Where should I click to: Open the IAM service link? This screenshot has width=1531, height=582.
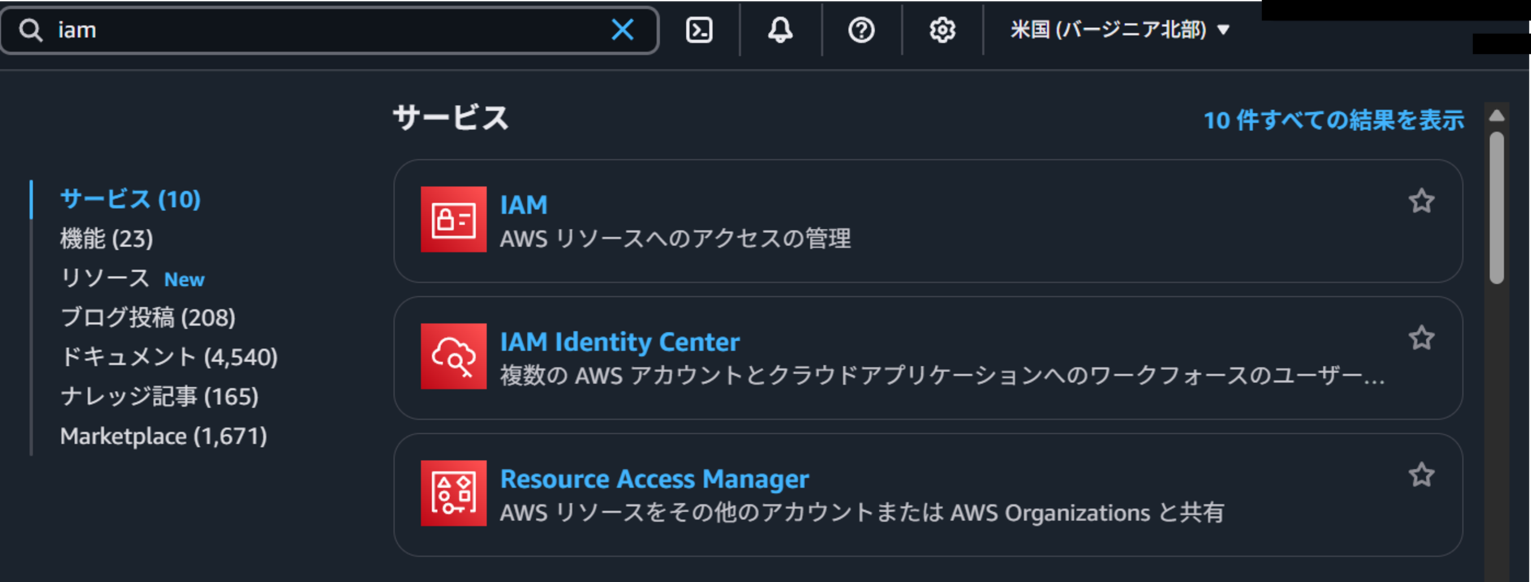pyautogui.click(x=524, y=204)
